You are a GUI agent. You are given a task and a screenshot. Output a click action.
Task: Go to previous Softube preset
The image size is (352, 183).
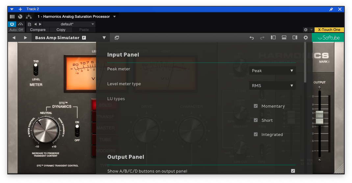point(14,38)
